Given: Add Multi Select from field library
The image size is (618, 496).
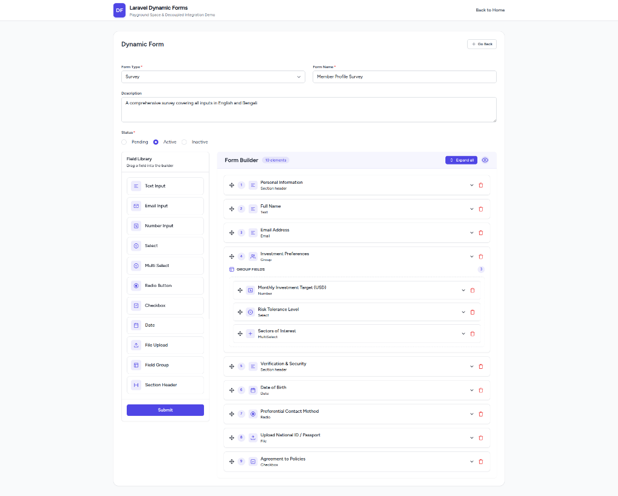Looking at the screenshot, I should pyautogui.click(x=165, y=266).
